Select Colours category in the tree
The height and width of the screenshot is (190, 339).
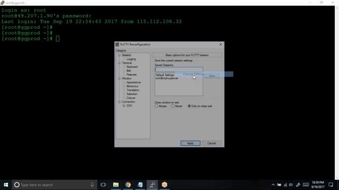pos(131,98)
